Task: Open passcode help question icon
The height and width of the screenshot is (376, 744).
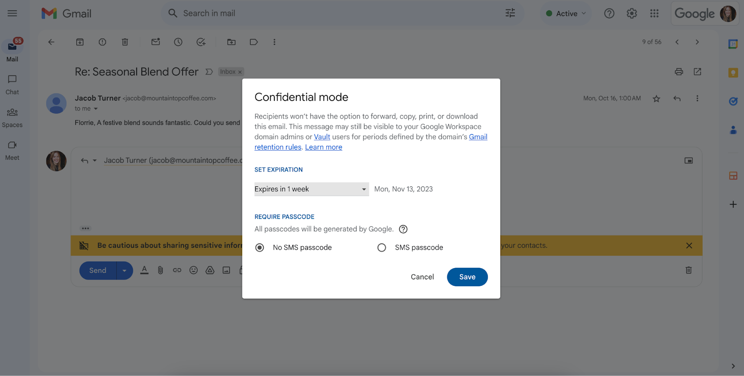Action: point(403,229)
